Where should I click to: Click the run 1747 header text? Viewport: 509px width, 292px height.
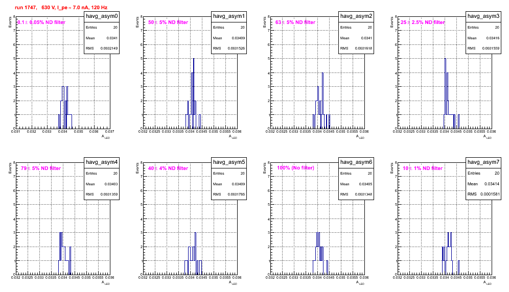point(61,8)
